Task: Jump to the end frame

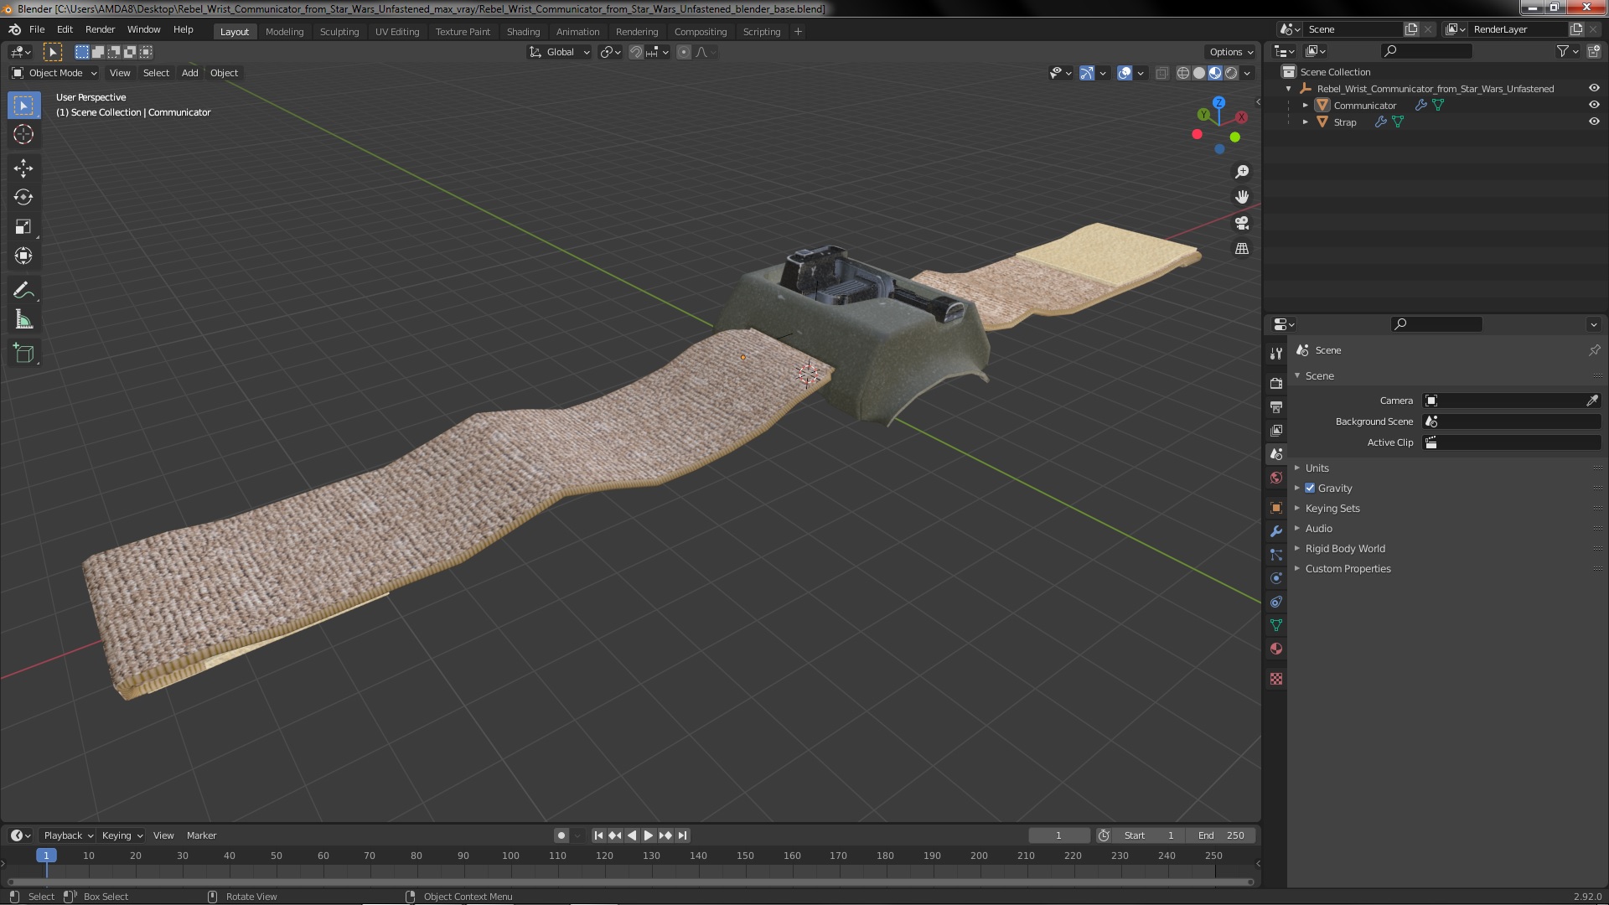Action: pos(682,835)
